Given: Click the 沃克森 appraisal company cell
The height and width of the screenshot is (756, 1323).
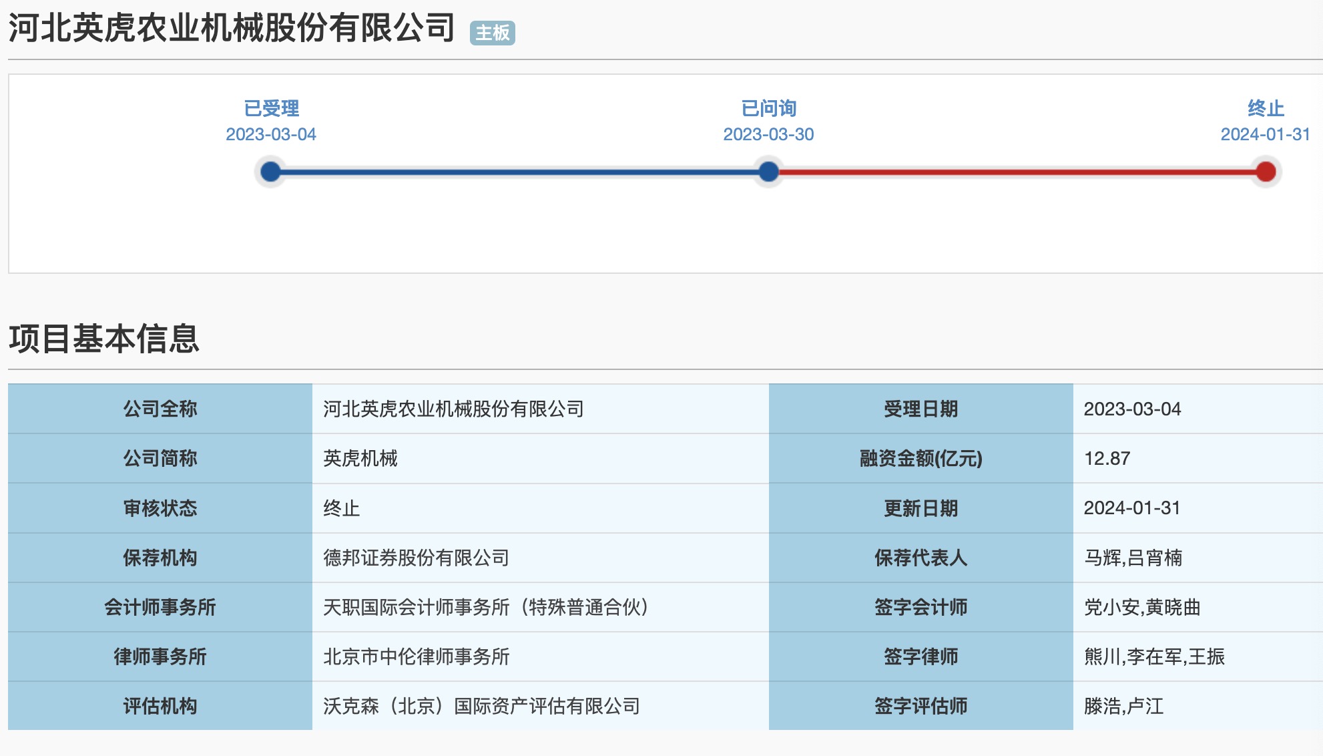Looking at the screenshot, I should coord(481,706).
